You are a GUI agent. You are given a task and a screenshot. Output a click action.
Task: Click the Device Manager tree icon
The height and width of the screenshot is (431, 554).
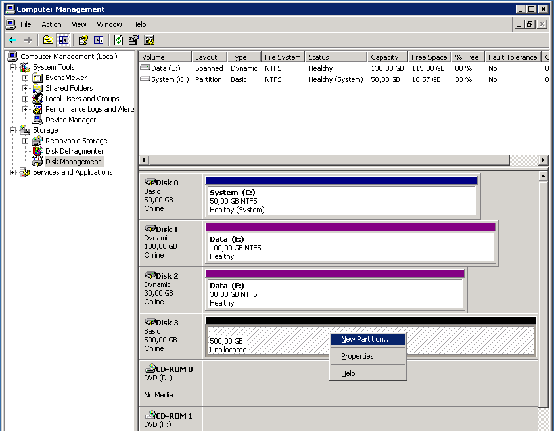point(37,120)
